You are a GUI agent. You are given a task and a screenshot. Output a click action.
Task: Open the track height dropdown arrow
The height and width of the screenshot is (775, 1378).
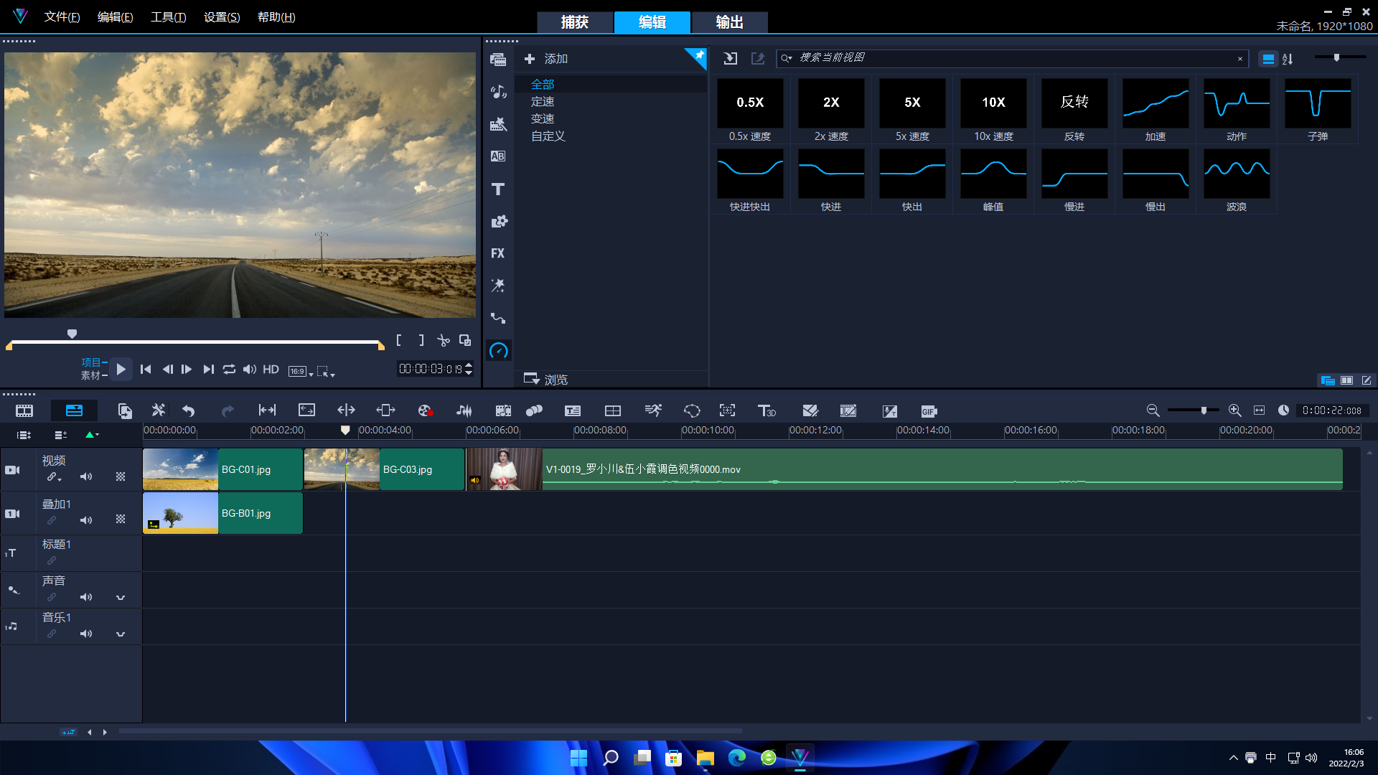pyautogui.click(x=92, y=435)
